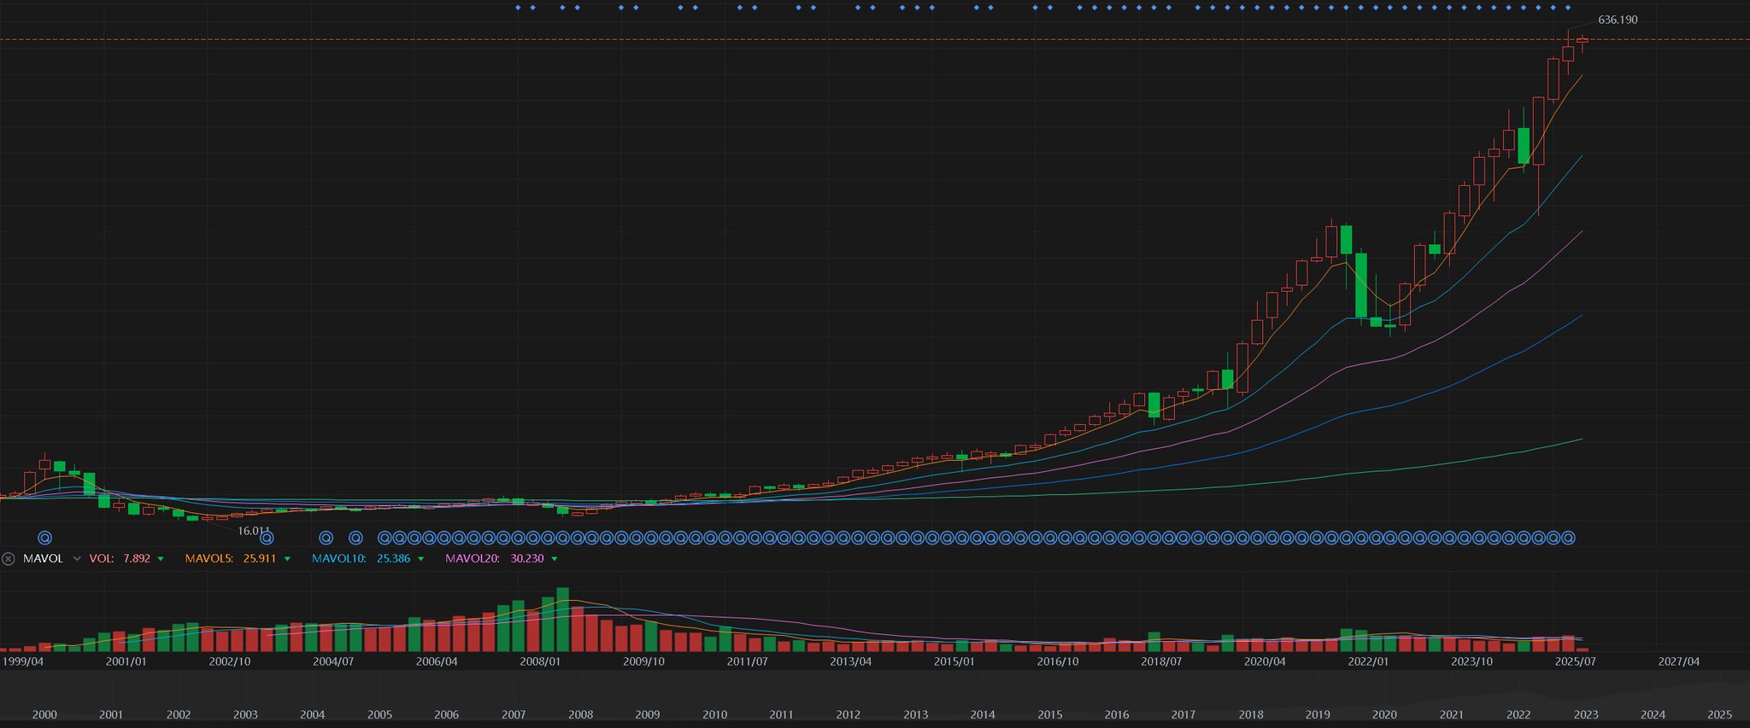Viewport: 1750px width, 728px height.
Task: Click the 2025/07 date axis label
Action: [x=1576, y=661]
